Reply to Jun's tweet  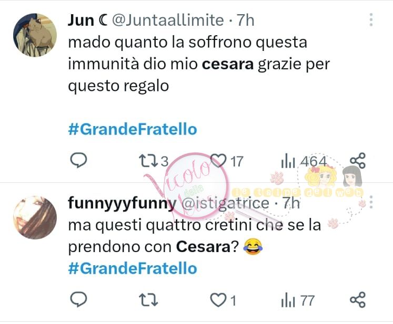tap(78, 160)
